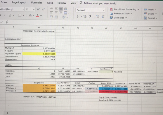The width and height of the screenshot is (163, 115).
Task: Click the Decrease Indent icon
Action: pos(52,17)
